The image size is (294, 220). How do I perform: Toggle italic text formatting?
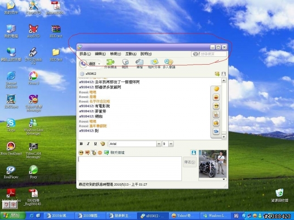(x=88, y=143)
